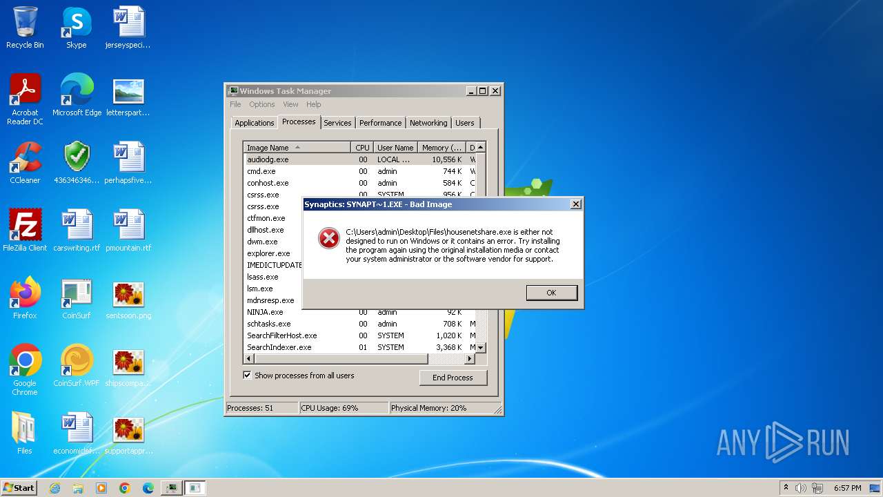Launch FileZilla Client shortcut
This screenshot has height=497, width=883.
(25, 231)
